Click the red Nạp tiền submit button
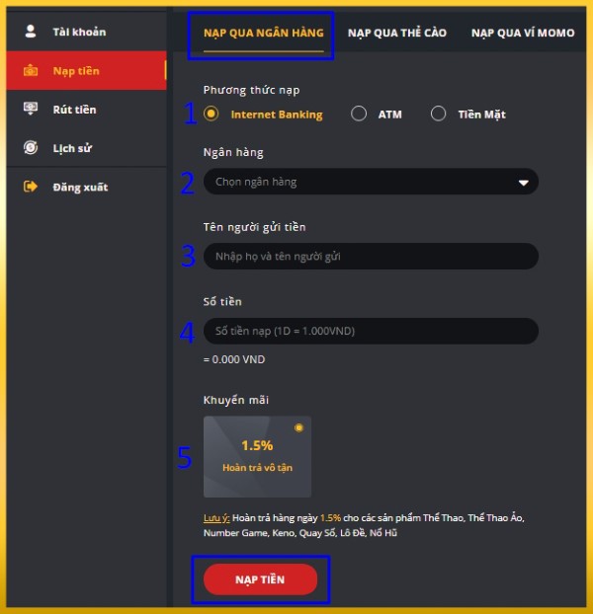The width and height of the screenshot is (593, 614). (260, 579)
